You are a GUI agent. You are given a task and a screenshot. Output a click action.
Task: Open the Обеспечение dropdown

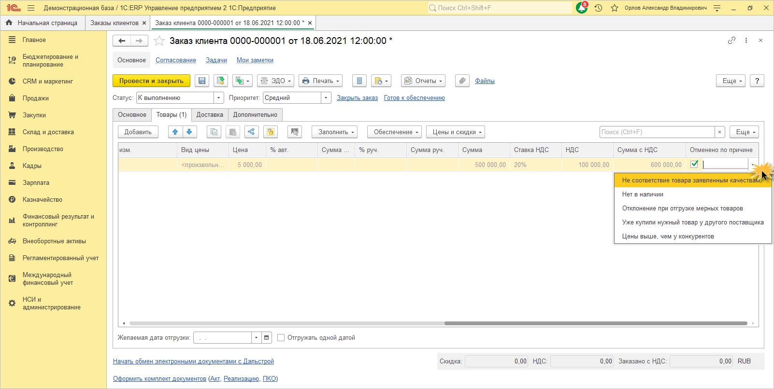click(x=395, y=132)
